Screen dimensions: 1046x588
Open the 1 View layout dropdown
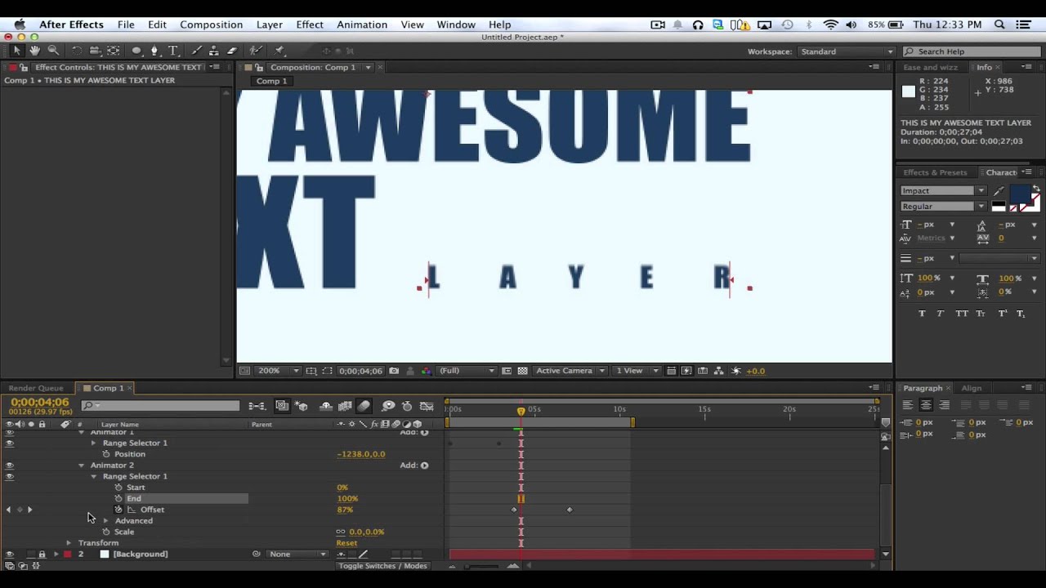click(635, 371)
